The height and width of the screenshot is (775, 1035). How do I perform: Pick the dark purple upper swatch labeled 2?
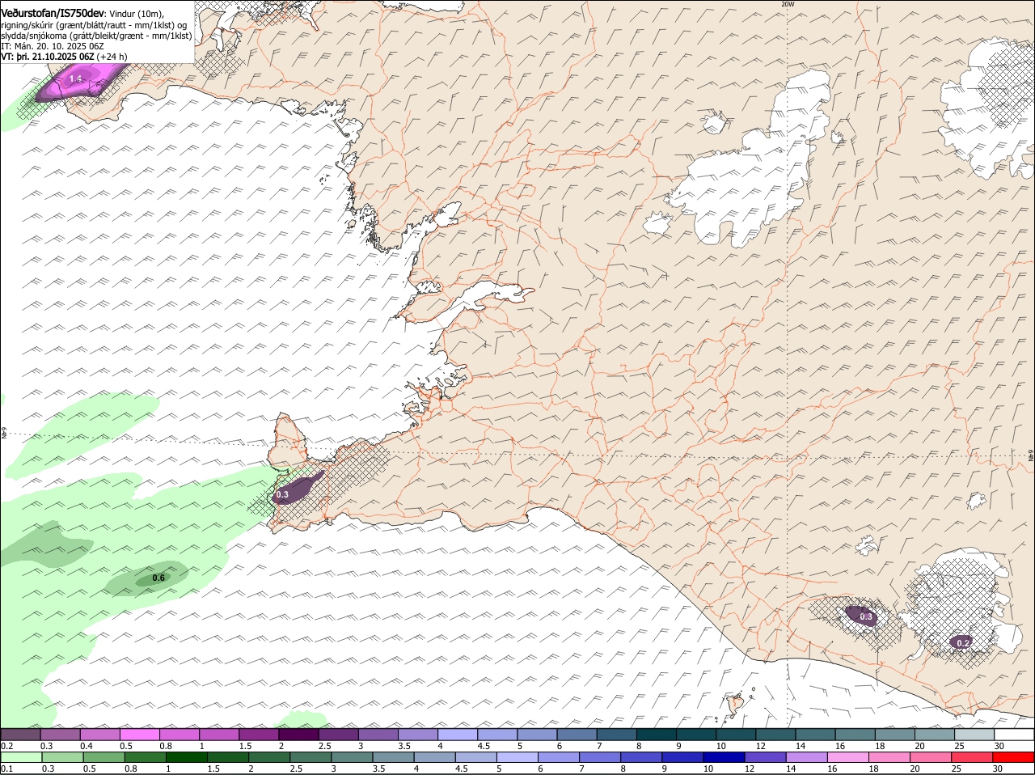[x=298, y=735]
